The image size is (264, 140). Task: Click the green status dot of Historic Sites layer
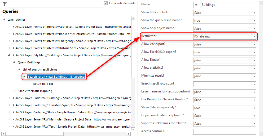tap(14, 48)
